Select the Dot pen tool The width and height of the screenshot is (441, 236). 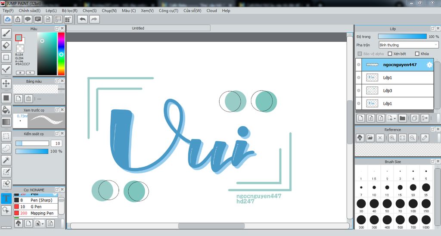(x=6, y=69)
